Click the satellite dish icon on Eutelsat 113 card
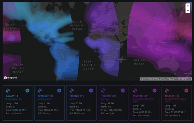Image resolution: width=194 pixels, height=123 pixels. click(40, 91)
